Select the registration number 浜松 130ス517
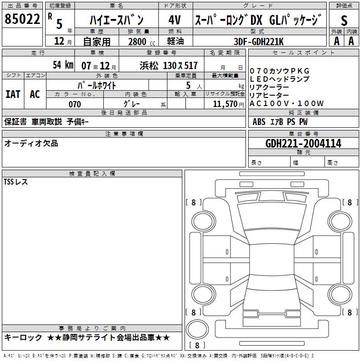The height and width of the screenshot is (361, 361). click(168, 65)
